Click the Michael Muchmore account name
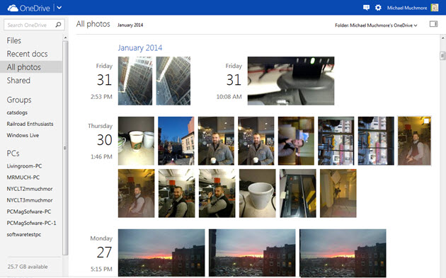This screenshot has width=446, height=278. tap(407, 8)
